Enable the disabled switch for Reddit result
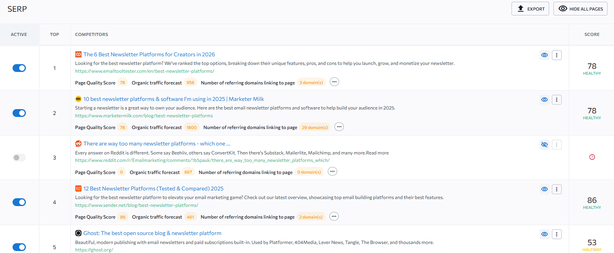 tap(19, 158)
